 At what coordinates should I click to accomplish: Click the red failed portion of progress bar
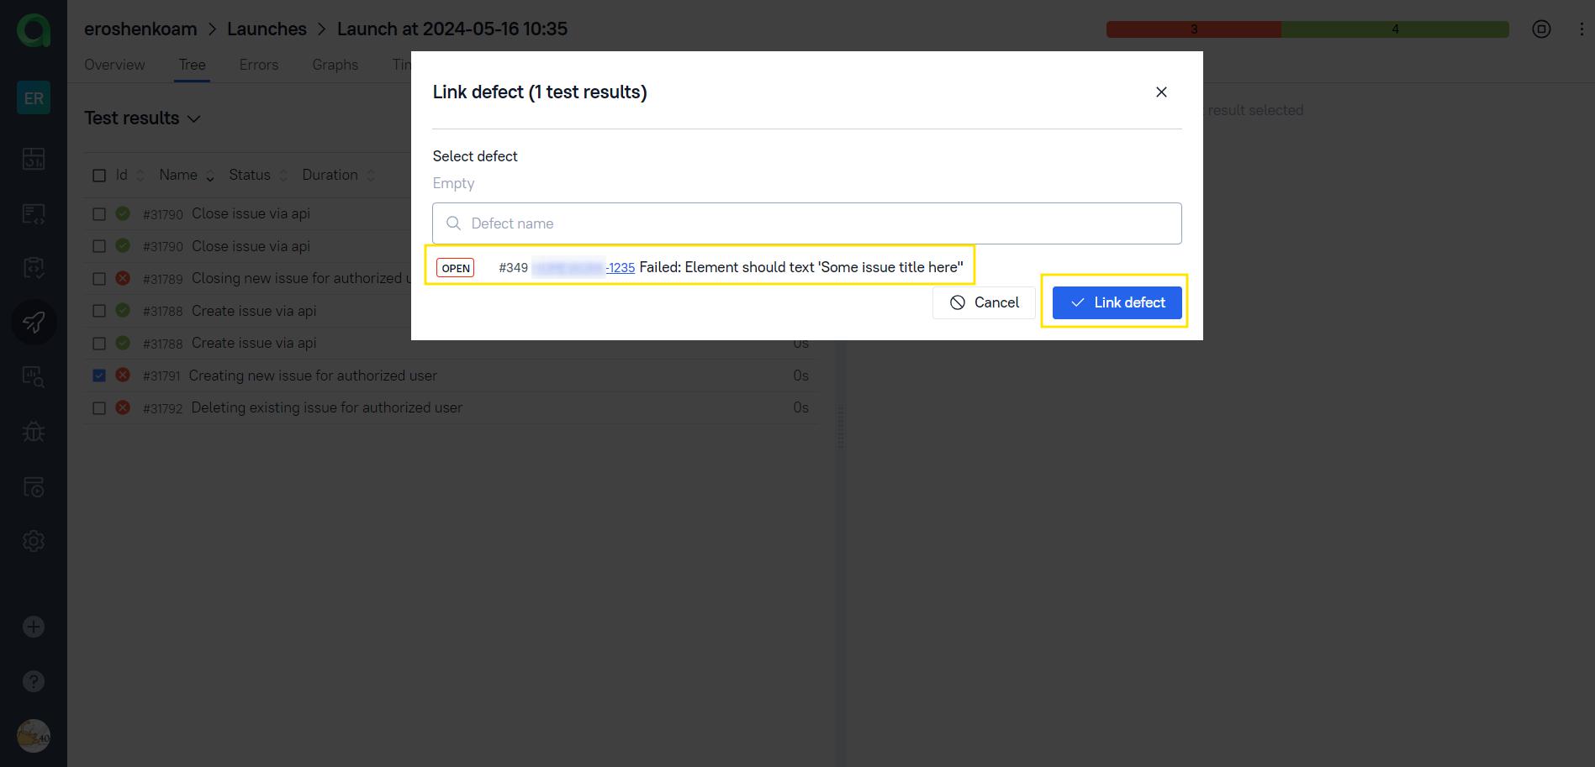1194,29
